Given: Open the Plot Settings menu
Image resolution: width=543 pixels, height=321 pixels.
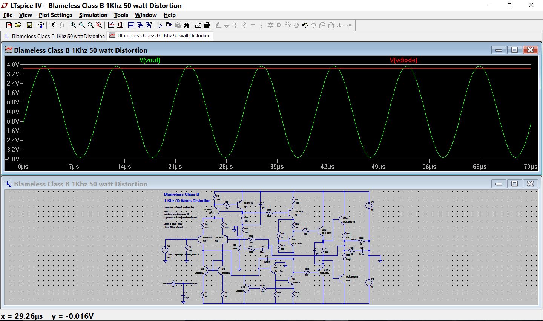Looking at the screenshot, I should (x=55, y=15).
